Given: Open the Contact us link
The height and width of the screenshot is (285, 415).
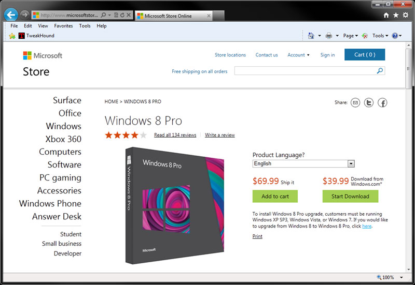Looking at the screenshot, I should (x=267, y=55).
